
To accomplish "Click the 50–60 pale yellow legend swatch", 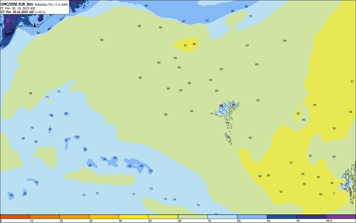I will pos(163,217).
